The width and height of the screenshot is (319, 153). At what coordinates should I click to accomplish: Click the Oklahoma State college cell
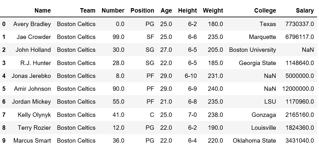point(254,140)
